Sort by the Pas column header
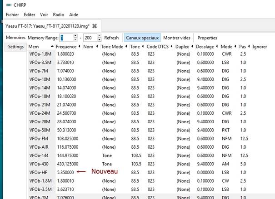The width and height of the screenshot is (275, 199). (245, 47)
